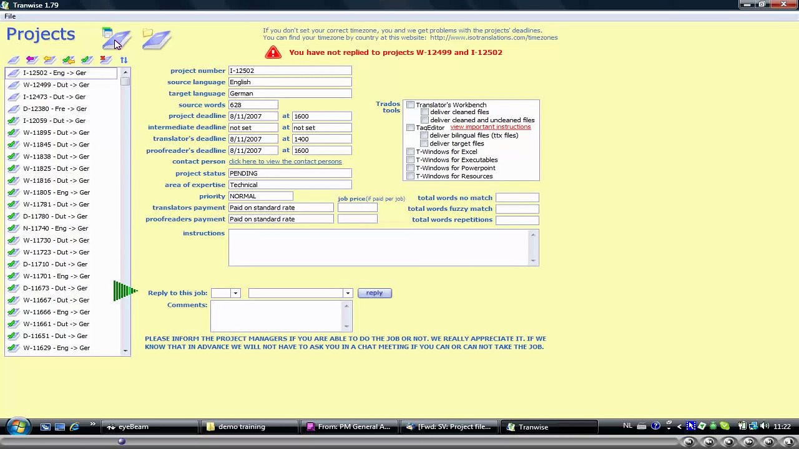Click the book icon with the red X
The height and width of the screenshot is (449, 799).
(x=105, y=60)
